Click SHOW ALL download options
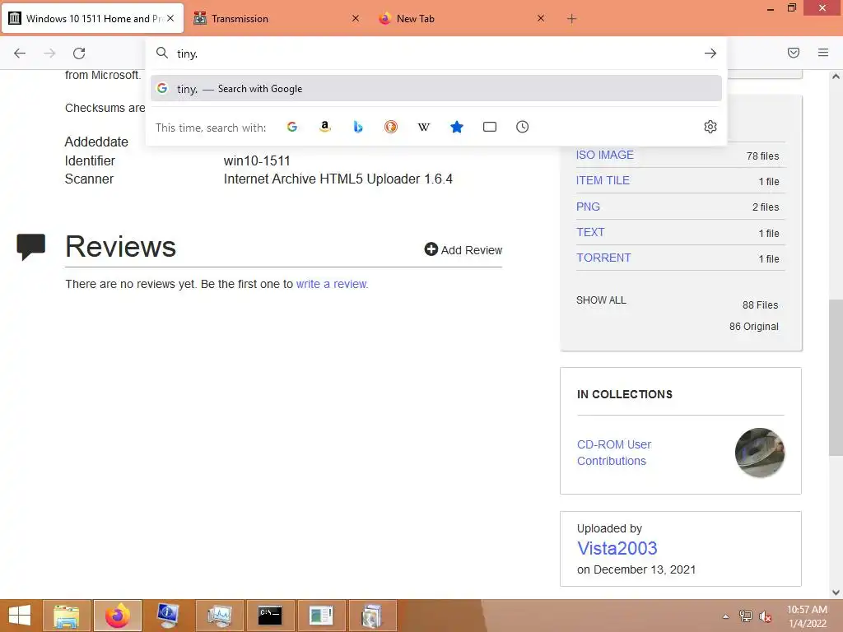This screenshot has height=632, width=843. pyautogui.click(x=601, y=300)
